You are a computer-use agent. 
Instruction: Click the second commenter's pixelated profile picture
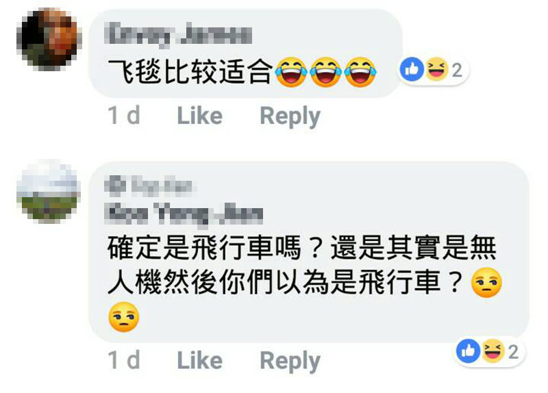49,192
